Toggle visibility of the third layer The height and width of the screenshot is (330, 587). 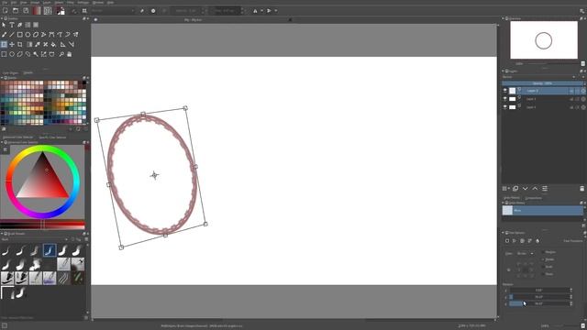[x=505, y=107]
